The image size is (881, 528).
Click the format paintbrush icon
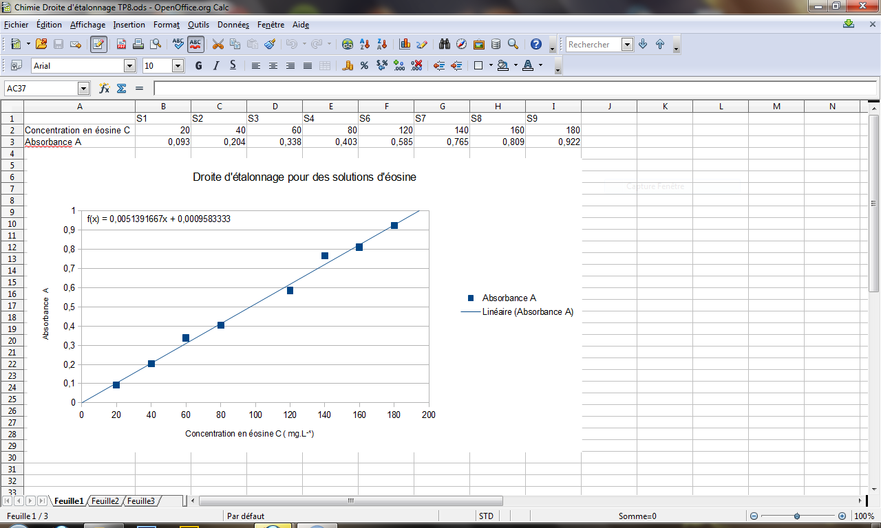[x=270, y=44]
